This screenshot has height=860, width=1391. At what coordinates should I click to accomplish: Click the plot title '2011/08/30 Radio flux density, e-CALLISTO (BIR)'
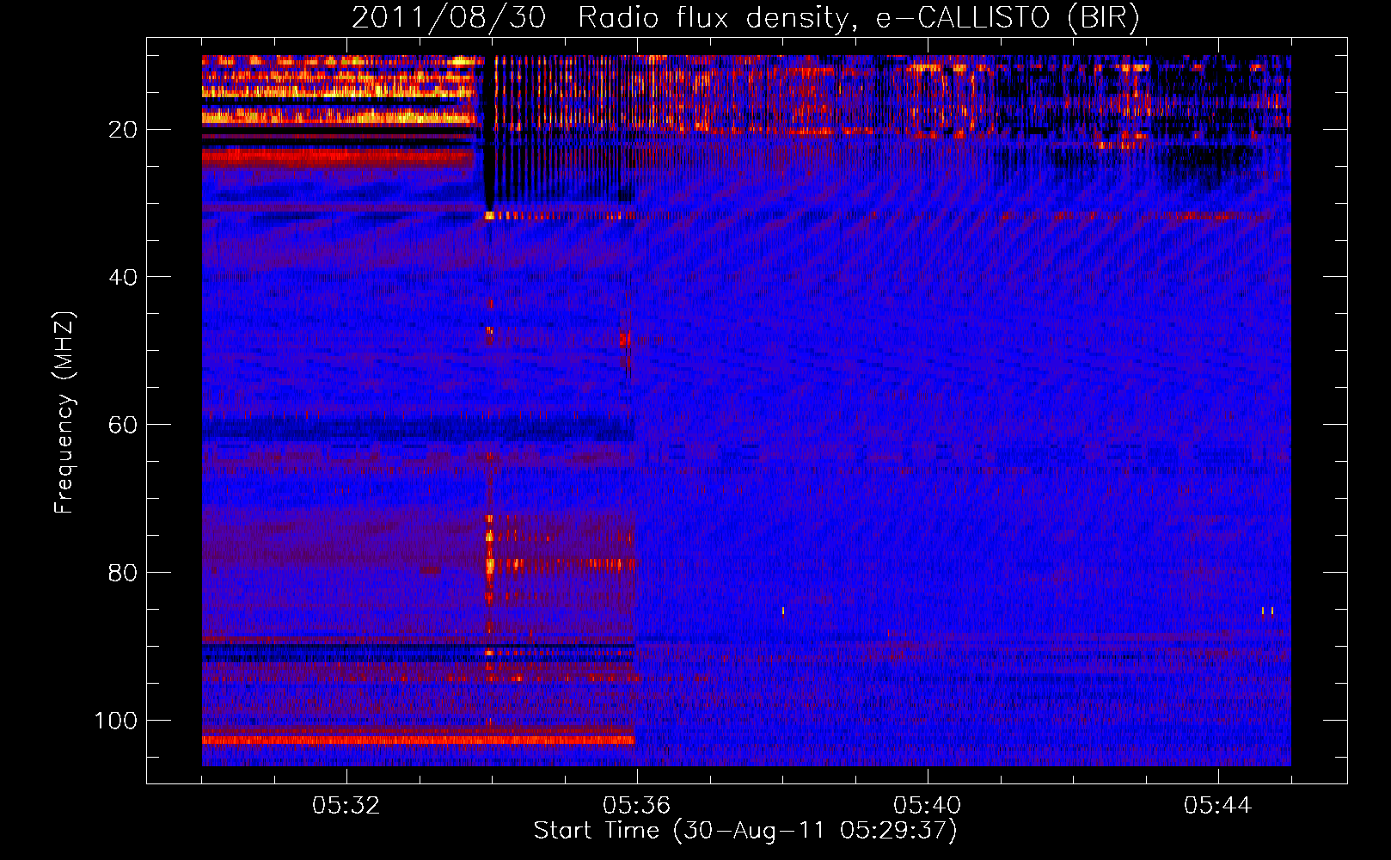745,17
